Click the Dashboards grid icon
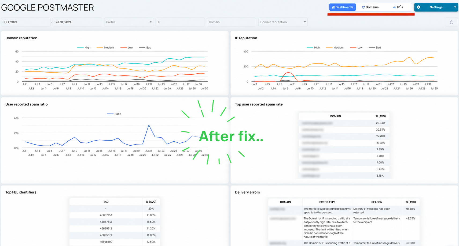Viewport: 459px width, 246px height. 333,7
